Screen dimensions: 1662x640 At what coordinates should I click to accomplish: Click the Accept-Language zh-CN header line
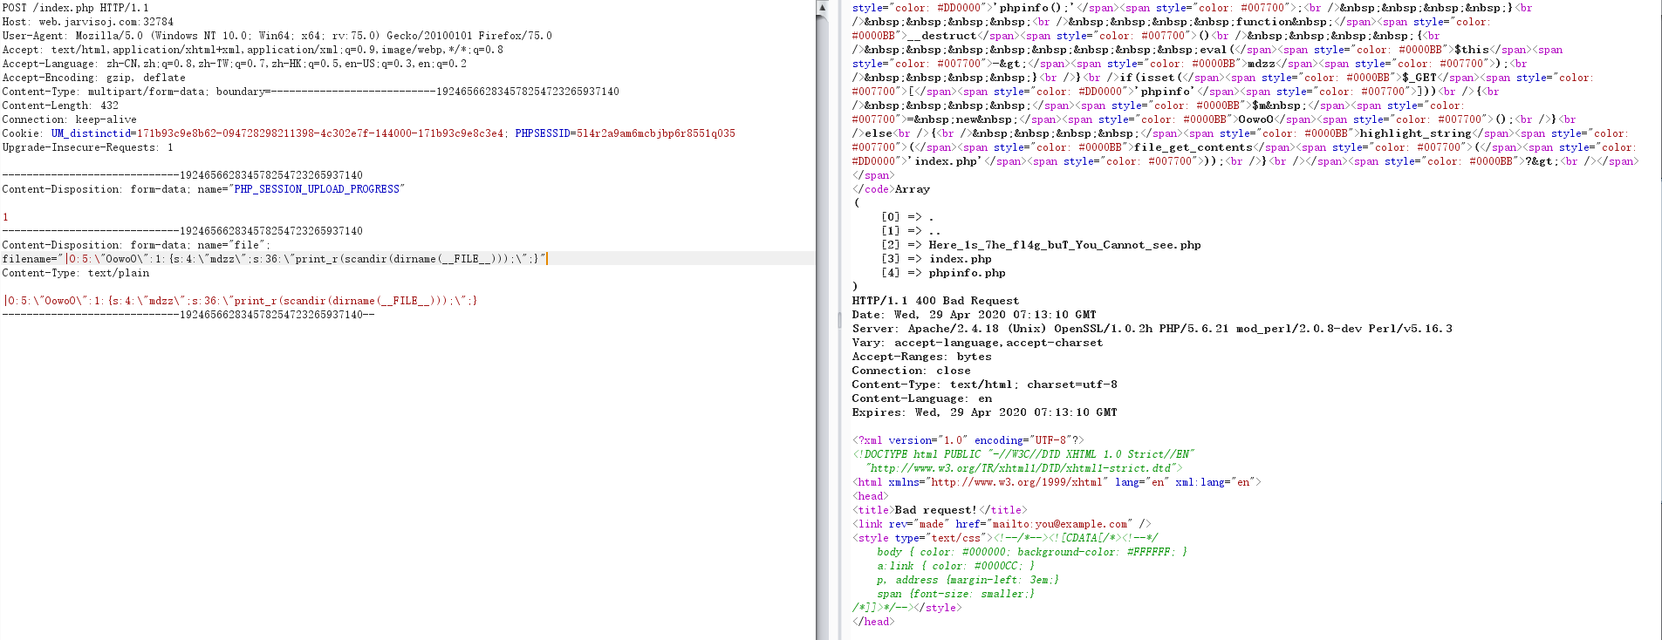click(235, 64)
